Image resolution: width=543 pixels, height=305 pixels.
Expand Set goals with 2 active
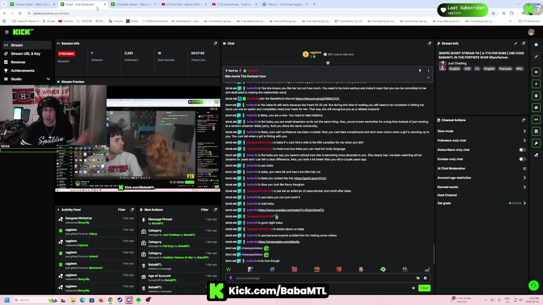coord(524,203)
